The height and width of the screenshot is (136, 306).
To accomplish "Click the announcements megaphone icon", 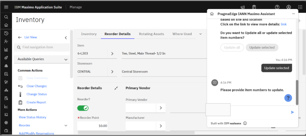I will pos(242,7).
